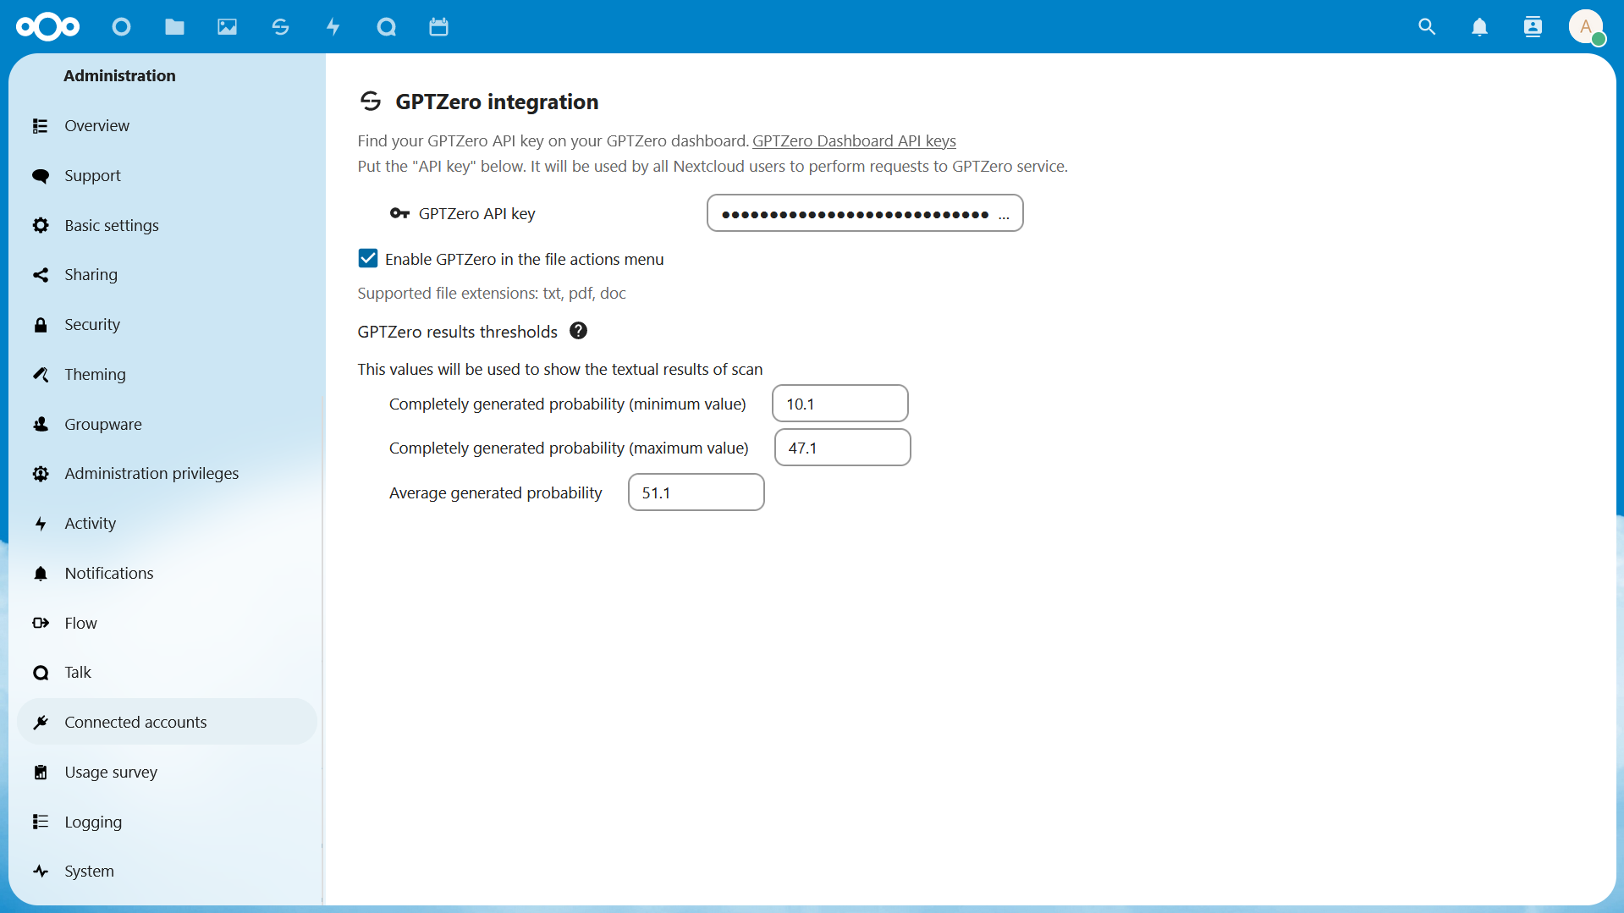Open Theming settings
This screenshot has width=1624, height=913.
pyautogui.click(x=167, y=374)
